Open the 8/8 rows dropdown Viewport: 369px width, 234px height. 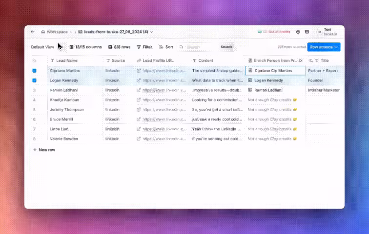[x=119, y=47]
